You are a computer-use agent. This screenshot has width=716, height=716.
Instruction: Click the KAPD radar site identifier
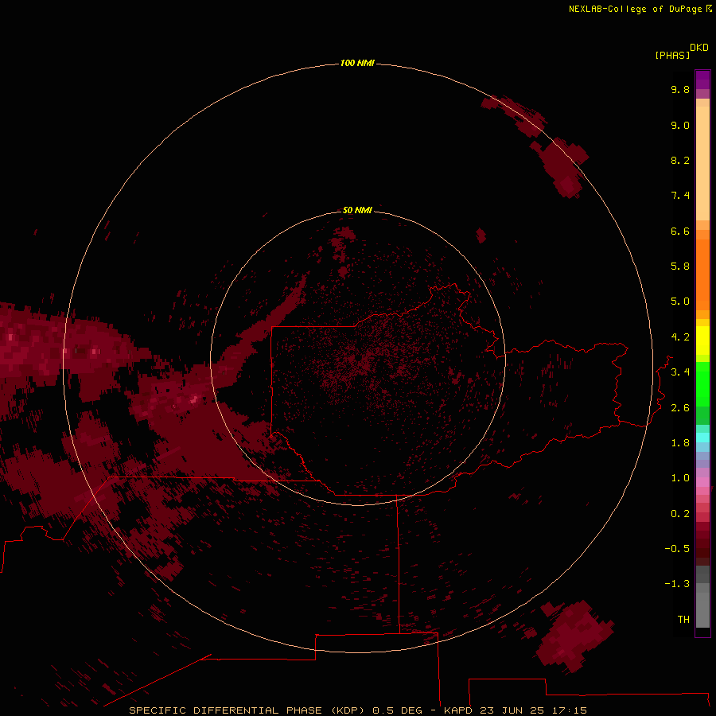(x=459, y=710)
